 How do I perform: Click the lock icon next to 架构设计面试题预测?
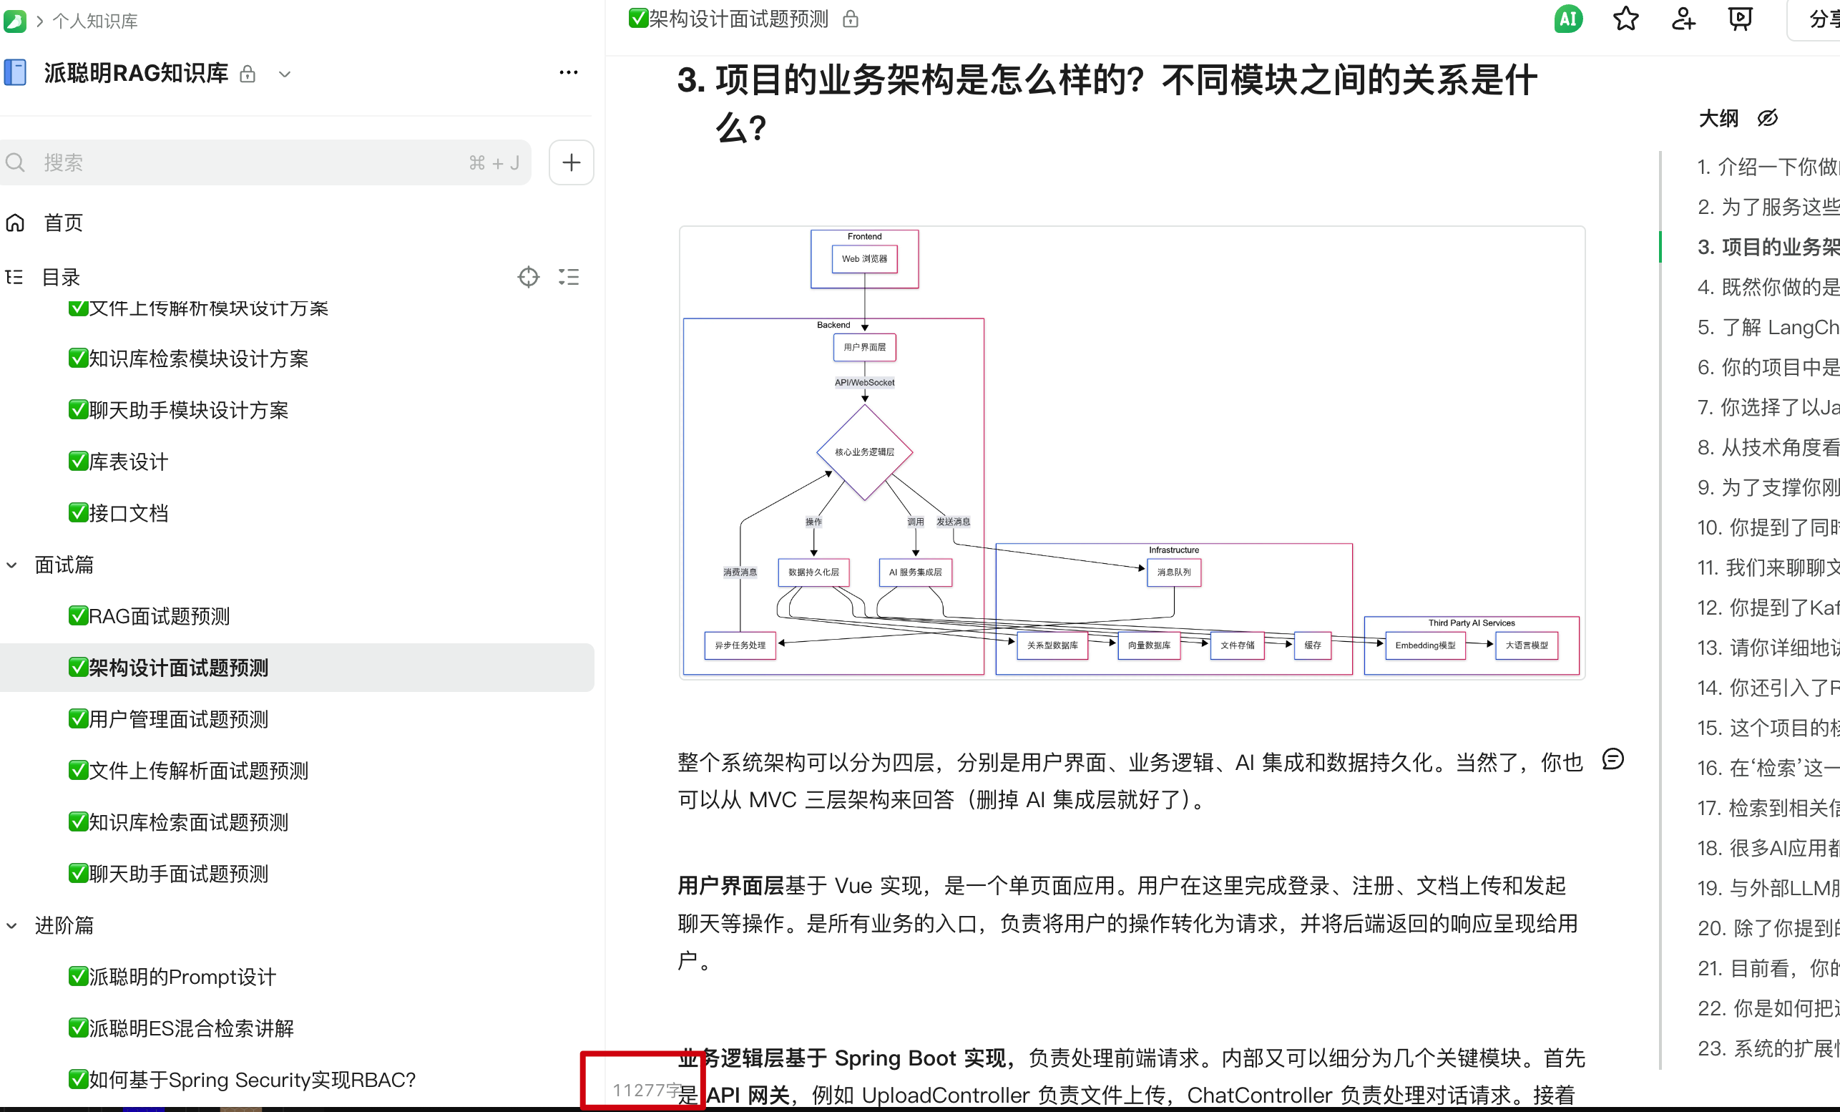click(x=851, y=19)
